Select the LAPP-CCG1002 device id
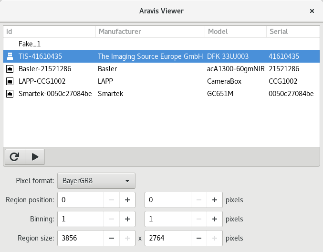323x252 pixels. coord(42,81)
